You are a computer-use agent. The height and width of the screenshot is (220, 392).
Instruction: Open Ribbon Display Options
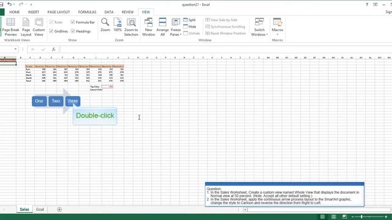375,4
